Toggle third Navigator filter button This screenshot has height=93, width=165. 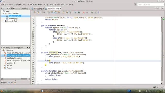point(15,83)
